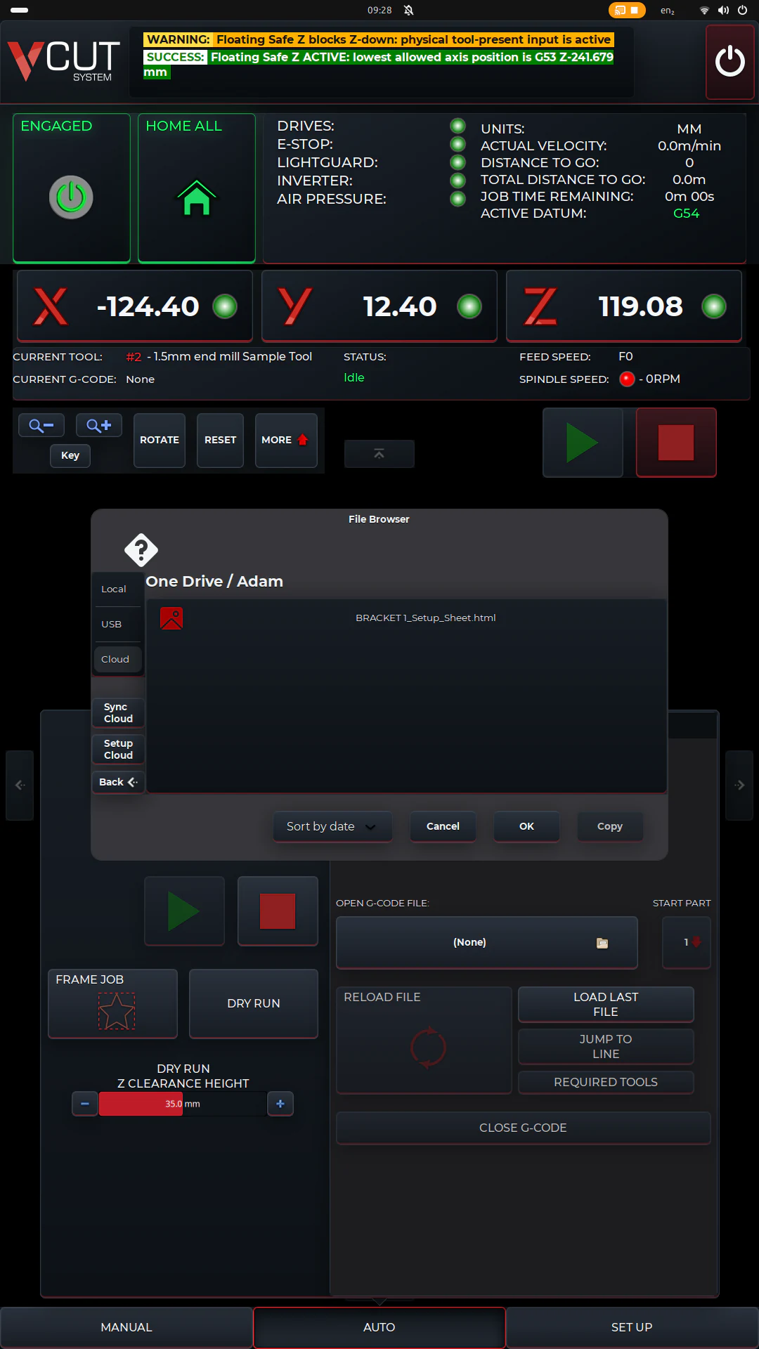Image resolution: width=759 pixels, height=1349 pixels.
Task: Click the HOME ALL house icon
Action: click(197, 197)
